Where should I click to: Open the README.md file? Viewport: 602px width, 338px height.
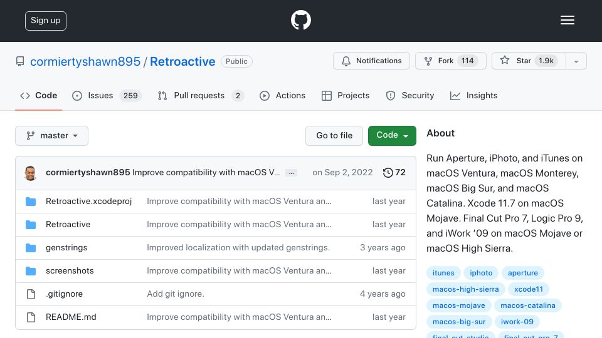71,317
